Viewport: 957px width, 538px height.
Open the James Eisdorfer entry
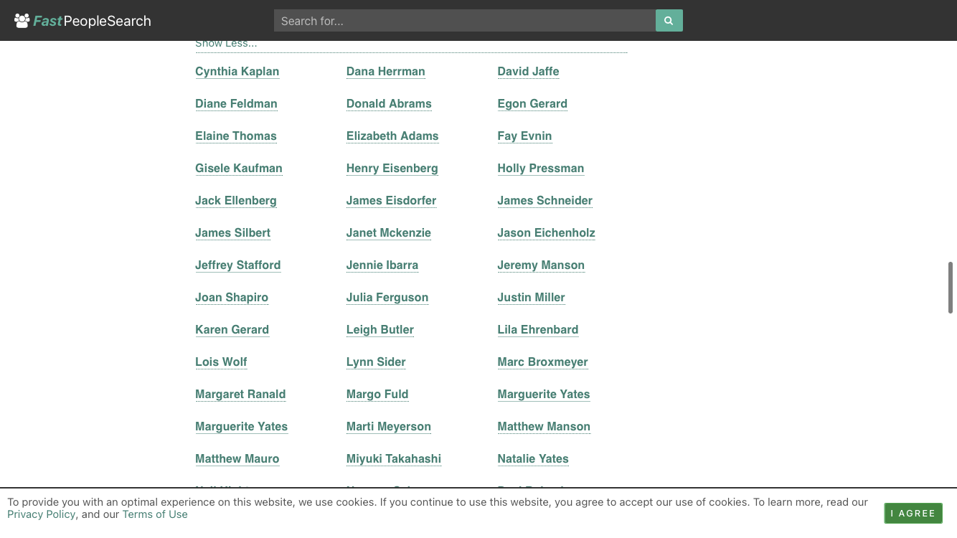click(391, 200)
